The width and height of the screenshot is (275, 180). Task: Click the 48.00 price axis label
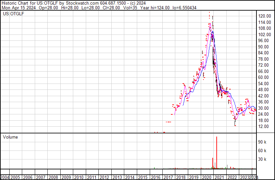(263, 90)
